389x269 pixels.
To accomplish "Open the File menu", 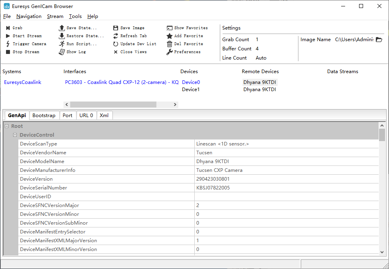I will coord(7,16).
